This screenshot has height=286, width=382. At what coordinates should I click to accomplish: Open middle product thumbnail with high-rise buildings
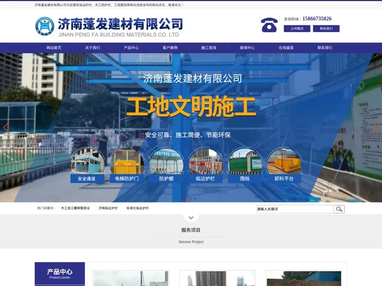point(218,279)
